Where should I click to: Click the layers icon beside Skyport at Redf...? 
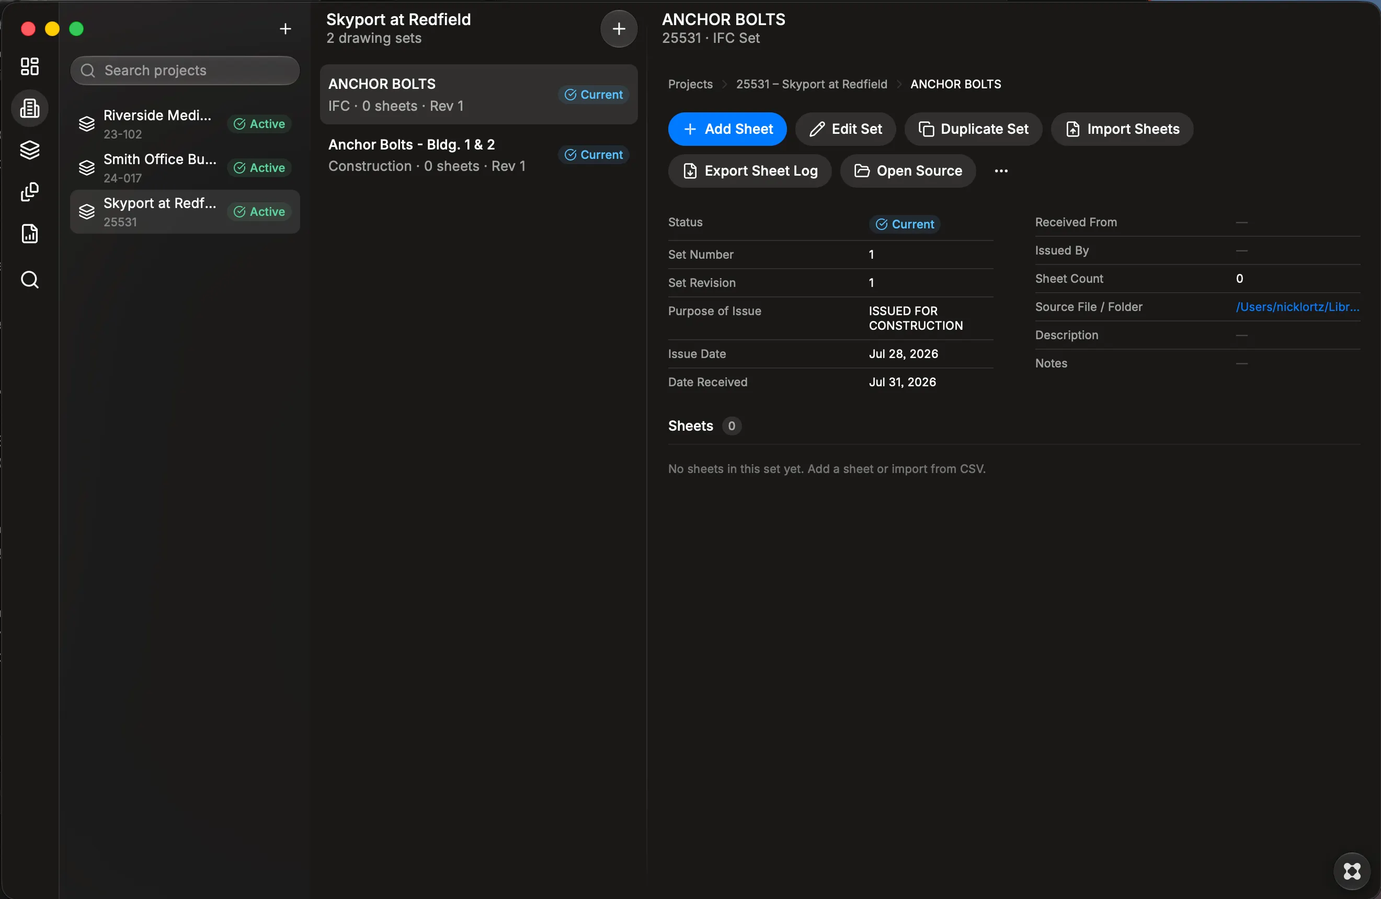click(x=86, y=212)
